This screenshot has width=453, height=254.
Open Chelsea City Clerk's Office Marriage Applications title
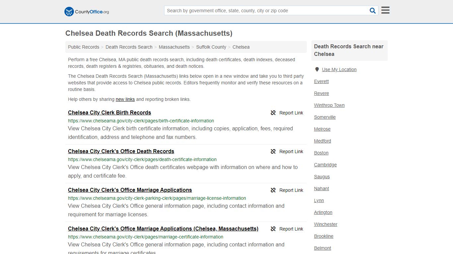pyautogui.click(x=130, y=190)
